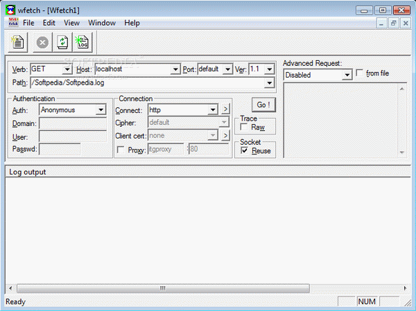Screen dimensions: 416x311
Task: Click the > button next to Client cert
Action: [x=225, y=136]
